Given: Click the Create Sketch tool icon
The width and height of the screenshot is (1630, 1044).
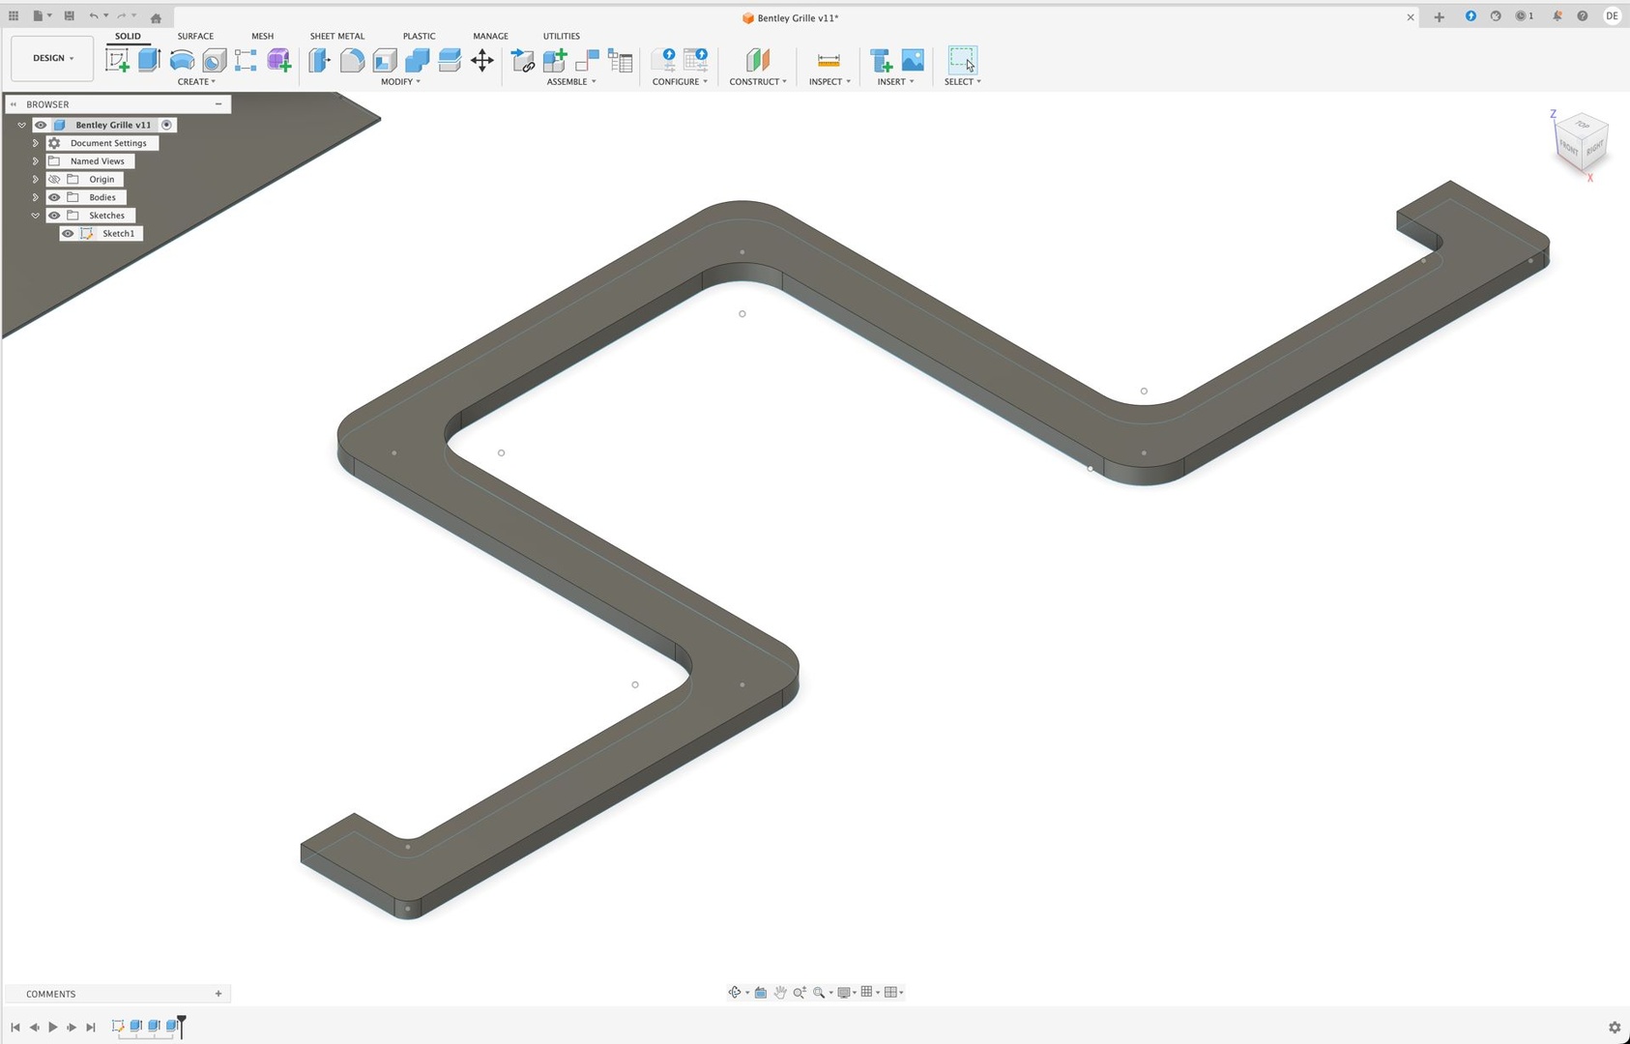Looking at the screenshot, I should coord(117,60).
